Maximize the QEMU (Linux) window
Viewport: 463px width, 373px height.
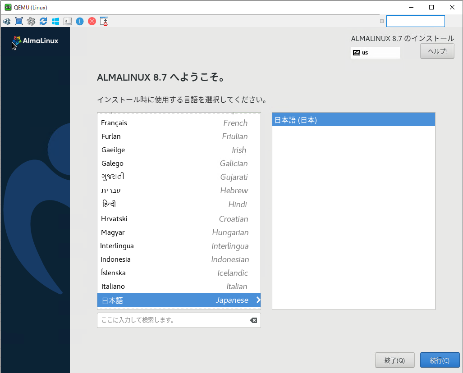[x=431, y=7]
